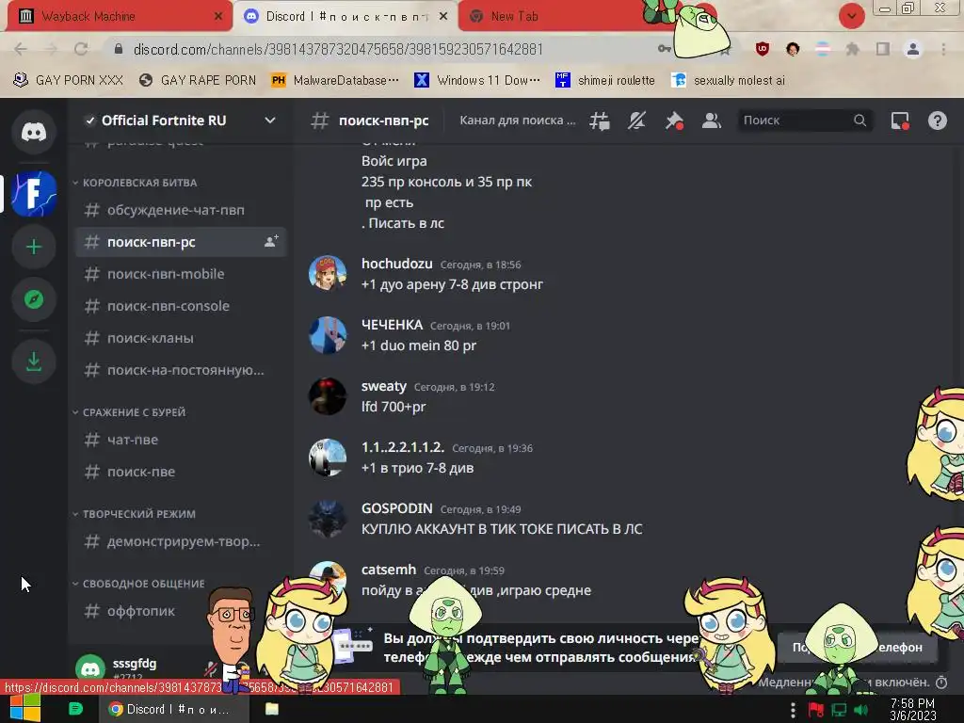
Task: Open Discord home direct messages icon
Action: pyautogui.click(x=34, y=132)
